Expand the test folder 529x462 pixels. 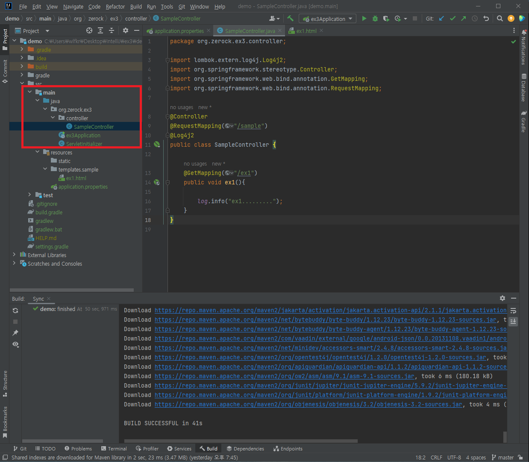pyautogui.click(x=29, y=195)
